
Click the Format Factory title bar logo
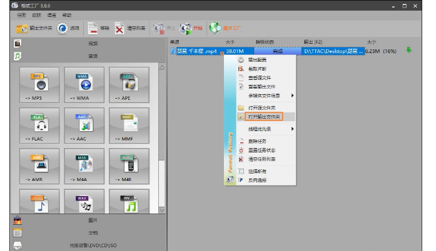pyautogui.click(x=15, y=5)
